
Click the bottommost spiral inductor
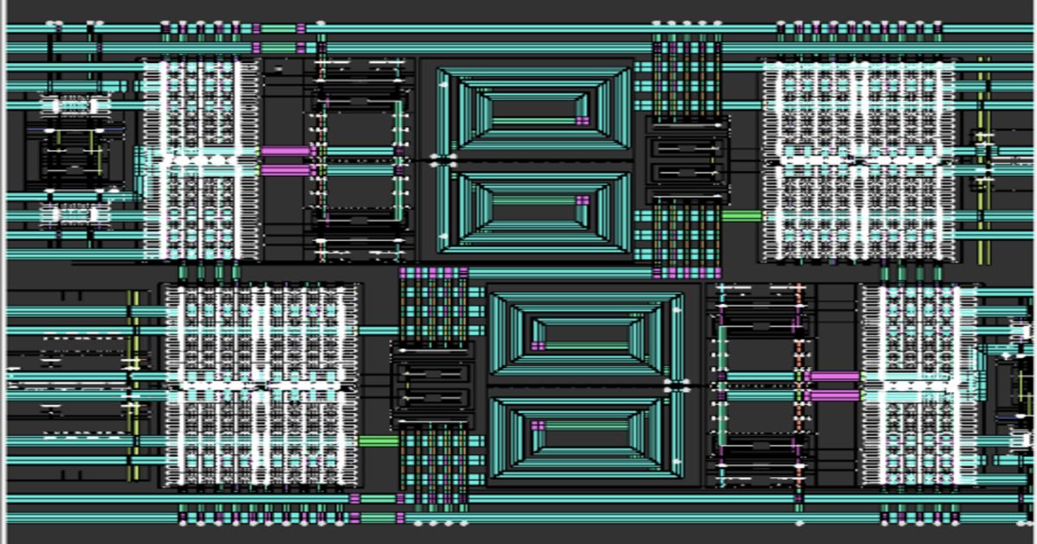click(586, 436)
